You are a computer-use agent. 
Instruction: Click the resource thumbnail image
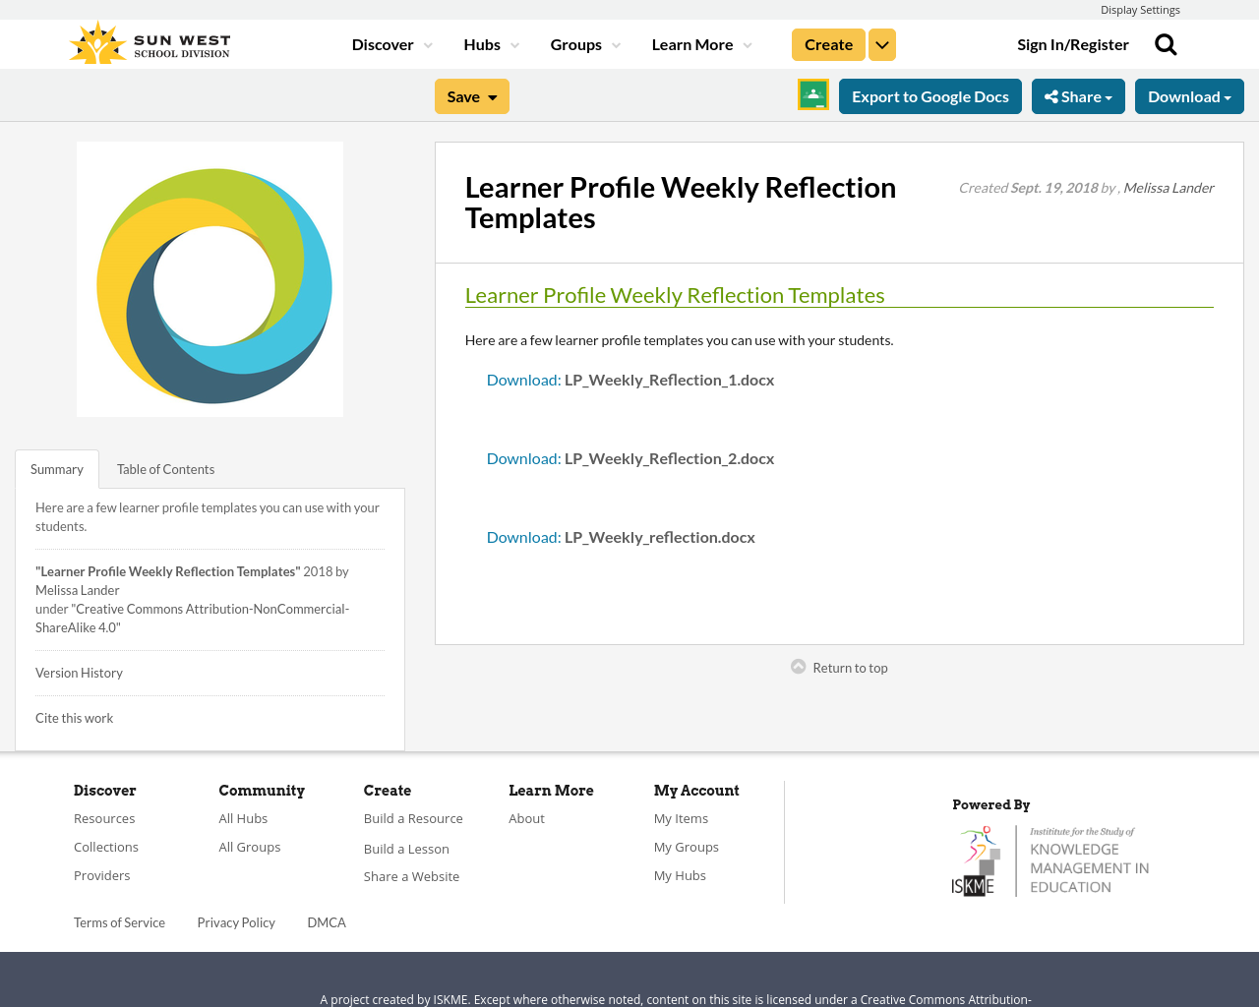click(210, 279)
